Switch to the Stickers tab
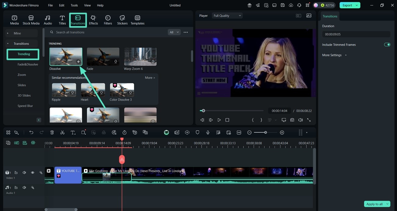This screenshot has height=211, width=397. (x=122, y=20)
